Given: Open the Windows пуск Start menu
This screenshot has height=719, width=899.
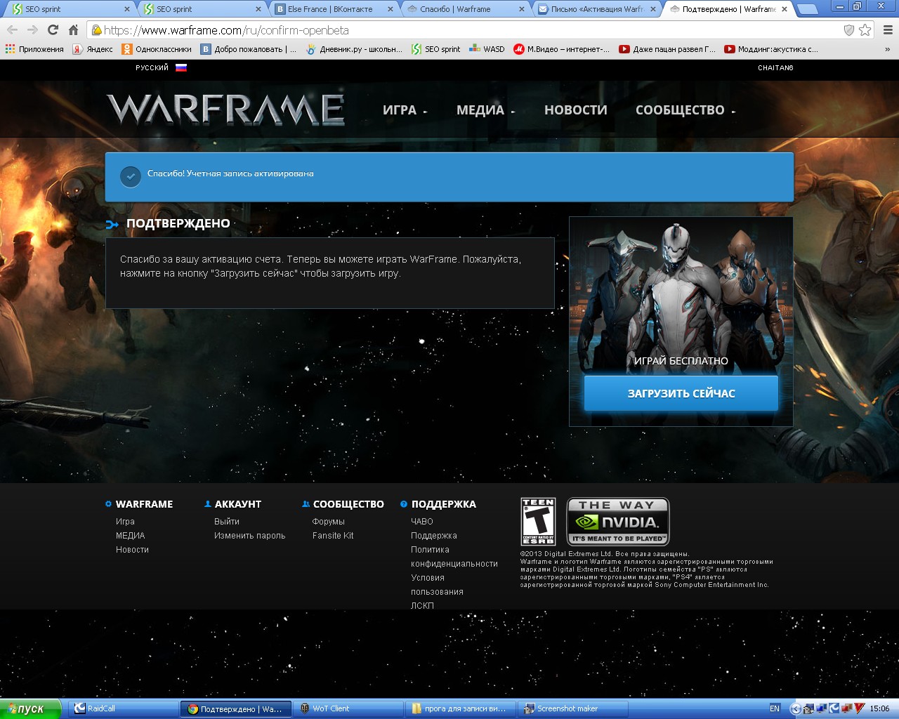Looking at the screenshot, I should [31, 708].
